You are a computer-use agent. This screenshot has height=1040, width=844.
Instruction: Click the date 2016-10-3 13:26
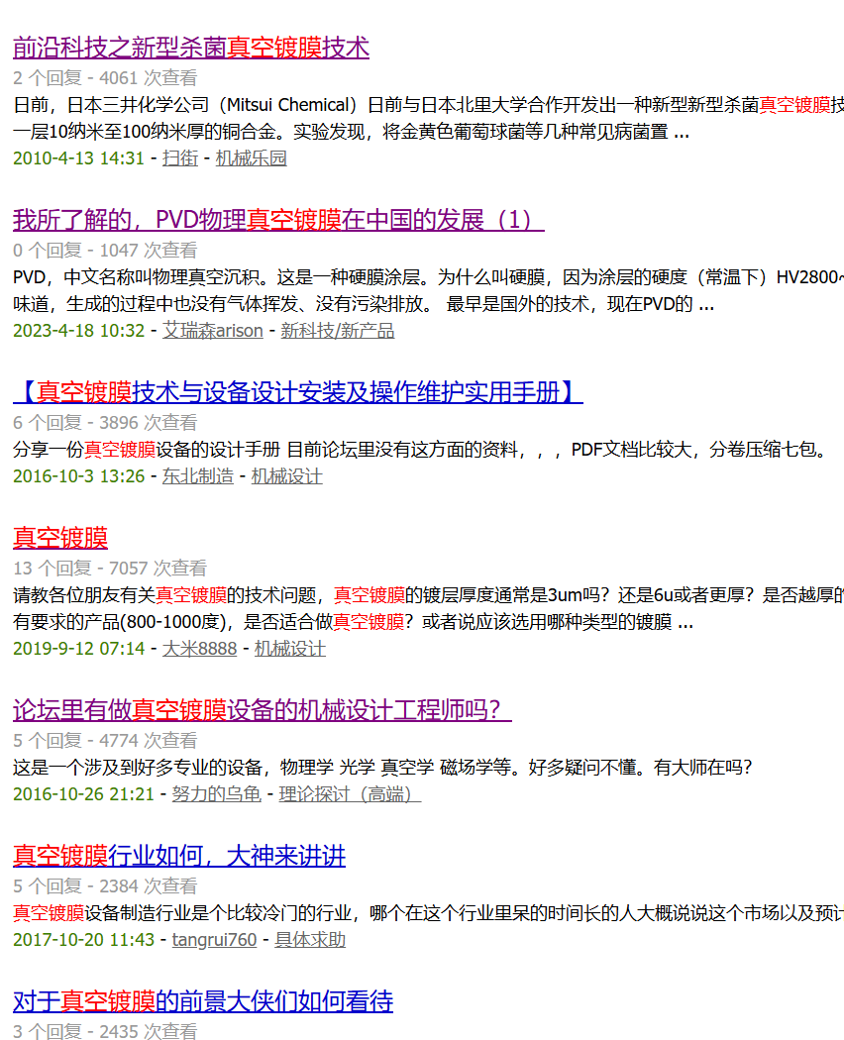click(x=78, y=476)
